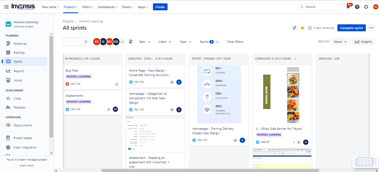Click Clear filters link

point(235,42)
